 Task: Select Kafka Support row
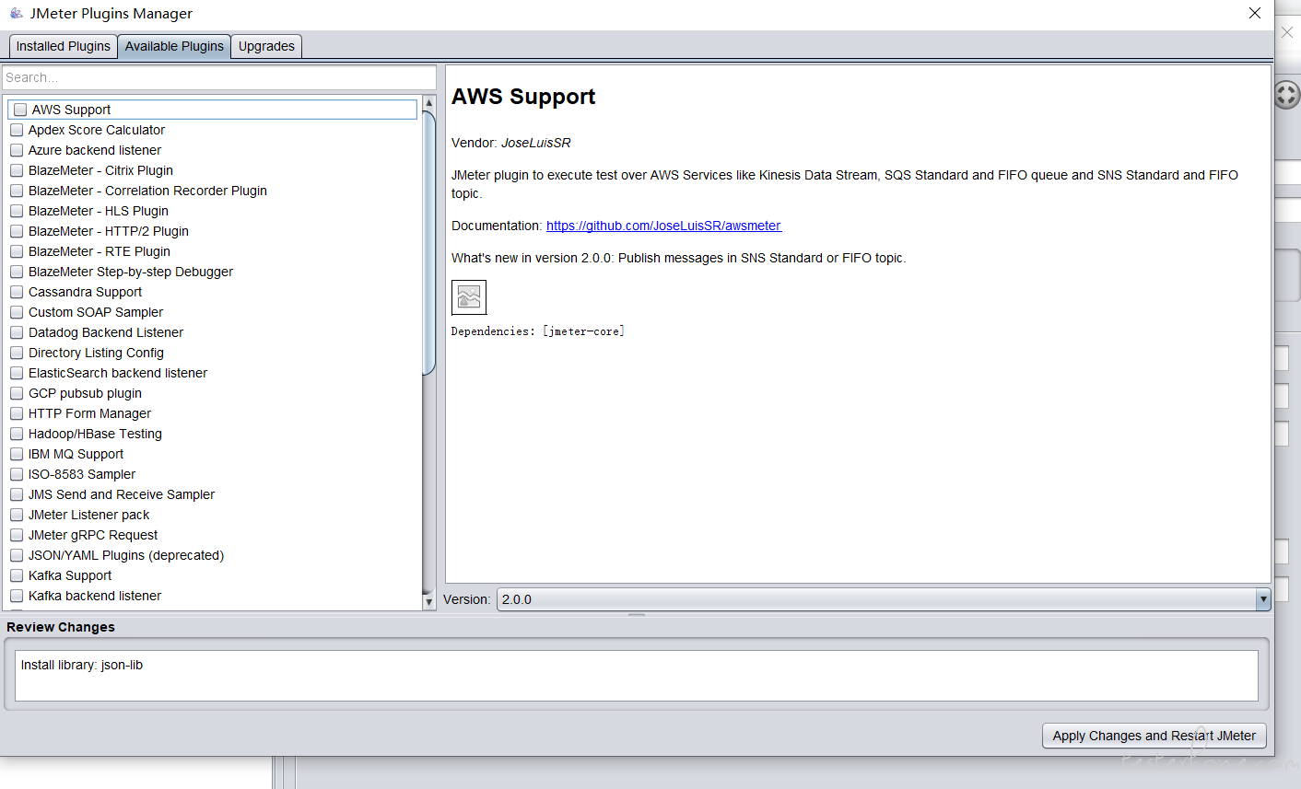tap(213, 575)
